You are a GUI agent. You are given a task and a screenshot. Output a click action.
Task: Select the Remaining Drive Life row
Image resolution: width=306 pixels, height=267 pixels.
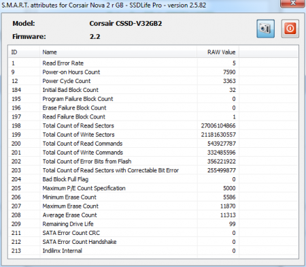click(x=153, y=224)
